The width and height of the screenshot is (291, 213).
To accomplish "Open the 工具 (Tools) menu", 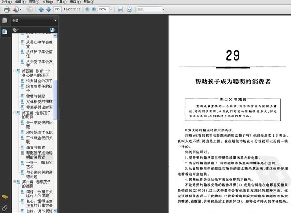I will [x=62, y=2].
